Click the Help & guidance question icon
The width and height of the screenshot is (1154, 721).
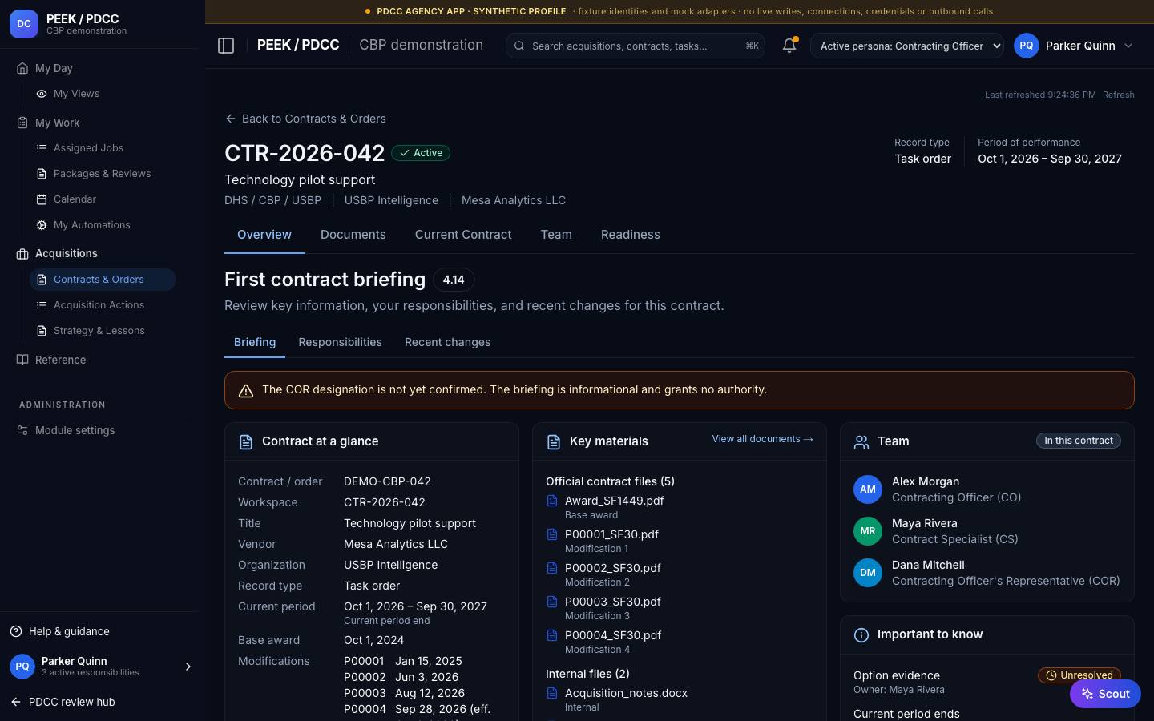[16, 631]
